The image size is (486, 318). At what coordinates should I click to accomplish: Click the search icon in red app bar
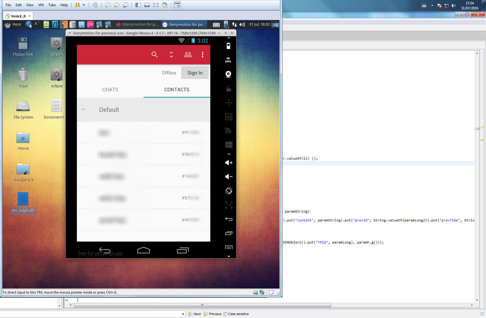tap(154, 54)
